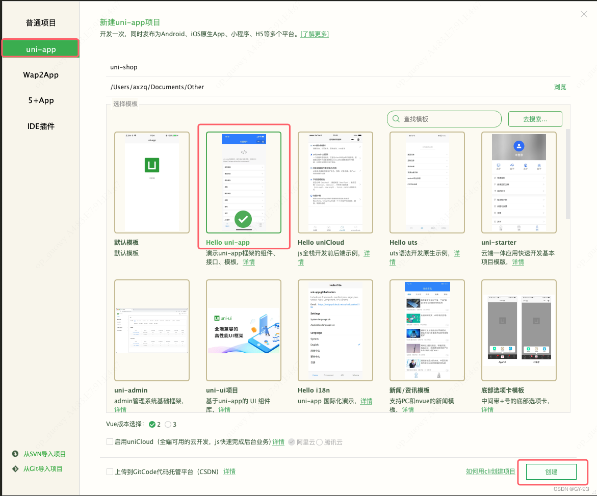
Task: Open the IDE插件 project type
Action: coord(41,126)
